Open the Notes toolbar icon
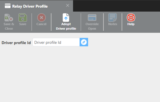 click(x=113, y=18)
